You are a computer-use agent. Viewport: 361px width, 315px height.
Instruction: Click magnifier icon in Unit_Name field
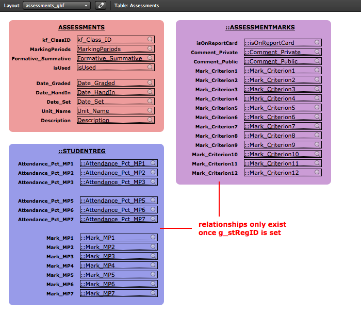(150, 110)
